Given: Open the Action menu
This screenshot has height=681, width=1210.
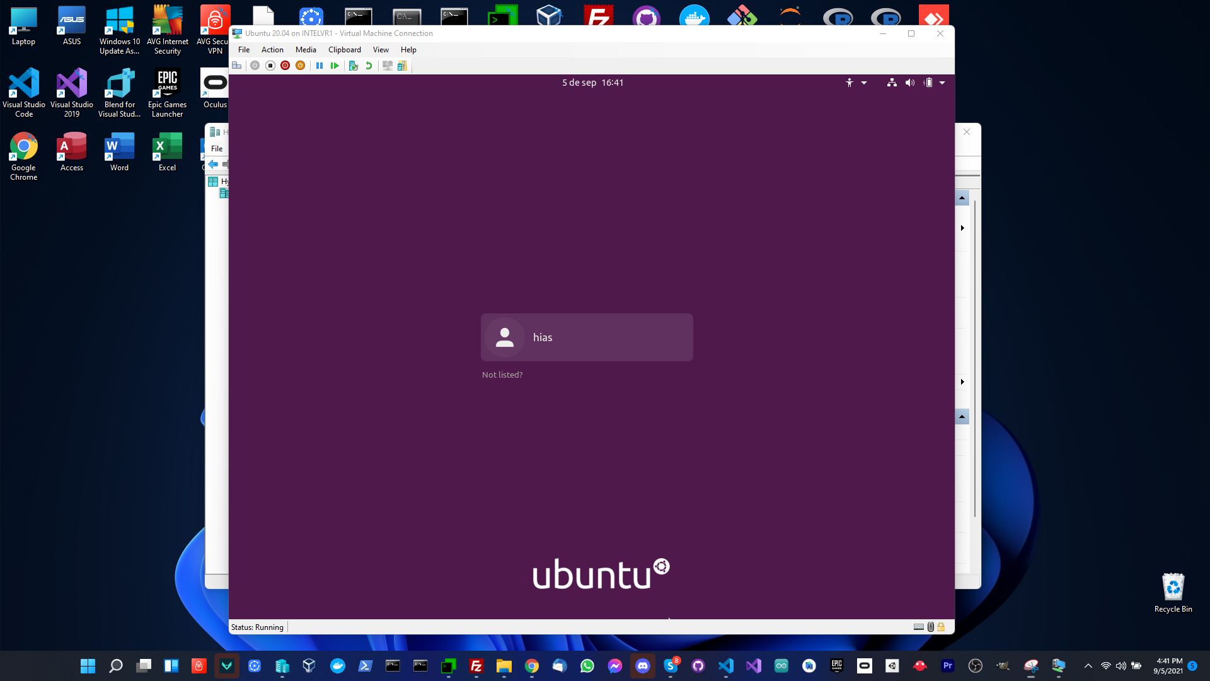Looking at the screenshot, I should pyautogui.click(x=272, y=50).
